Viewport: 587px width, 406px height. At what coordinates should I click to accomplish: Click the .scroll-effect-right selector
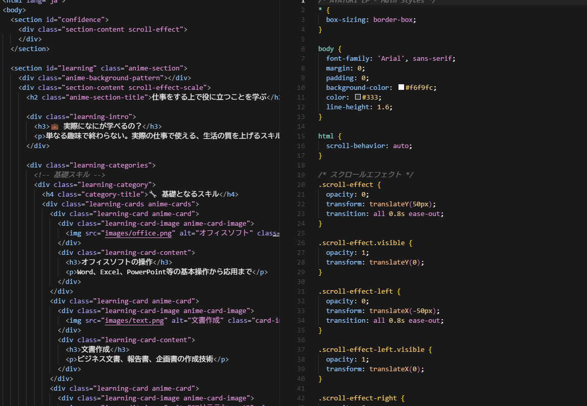click(357, 398)
